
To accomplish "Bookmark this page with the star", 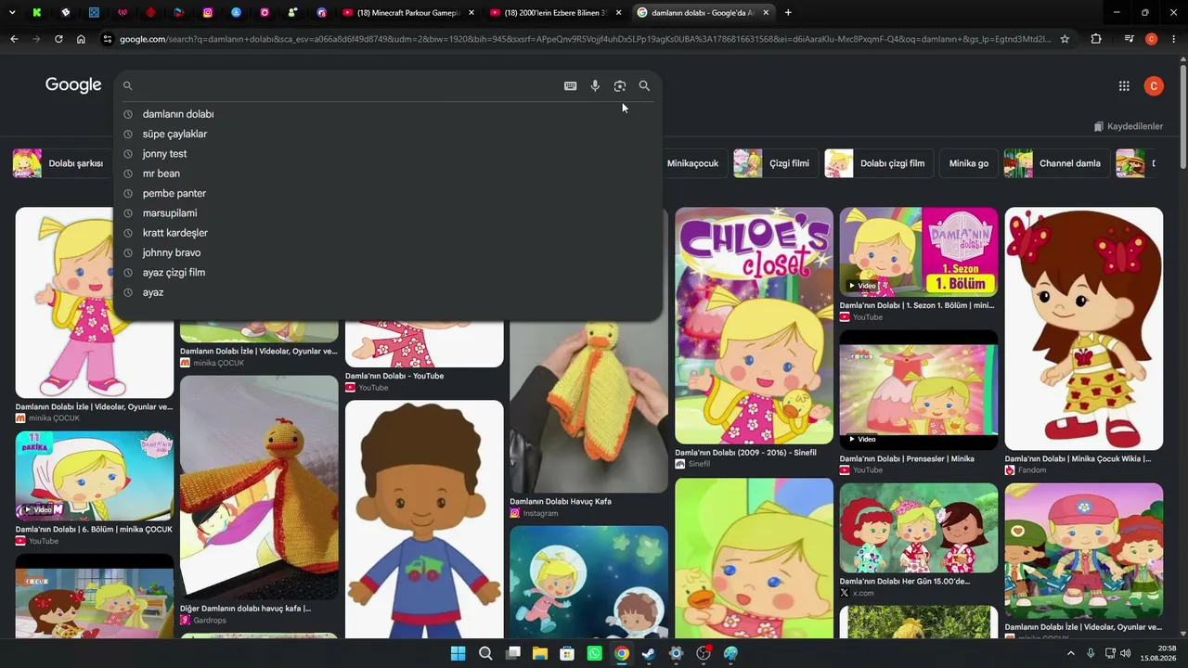I will [1065, 39].
